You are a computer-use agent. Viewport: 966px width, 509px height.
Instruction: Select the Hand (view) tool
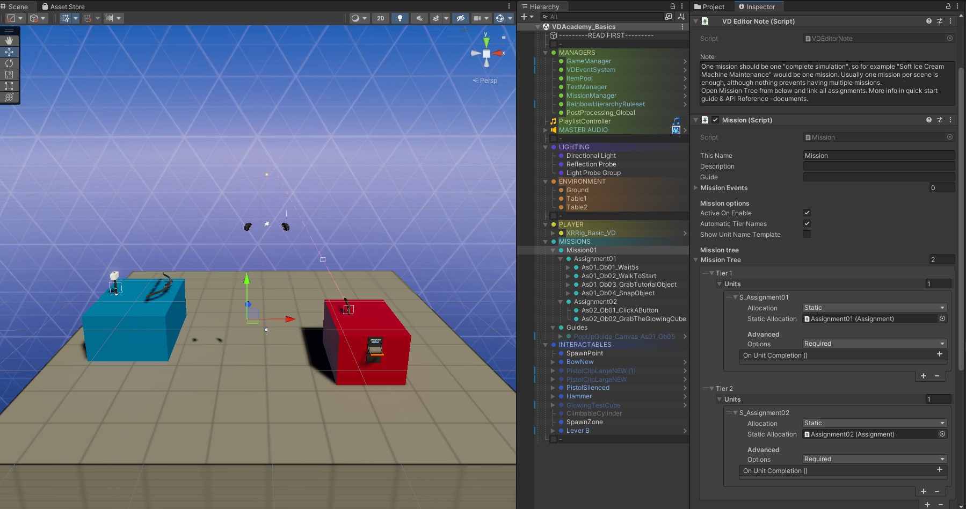pos(9,41)
